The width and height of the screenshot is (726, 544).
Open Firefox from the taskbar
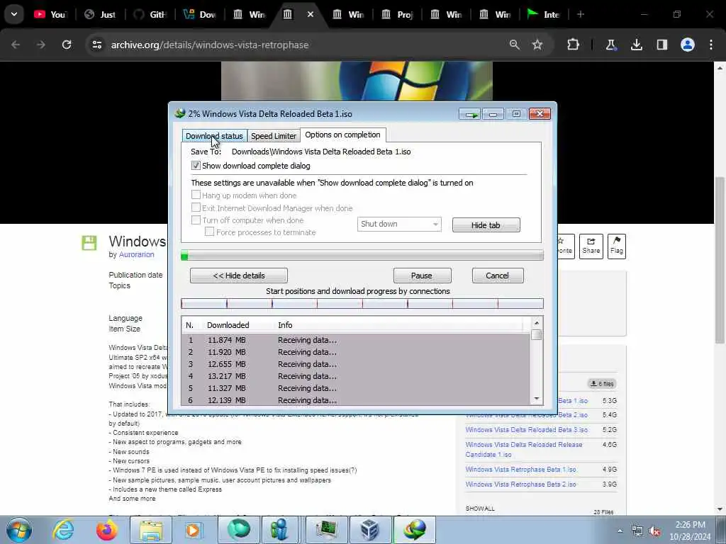[x=106, y=530]
